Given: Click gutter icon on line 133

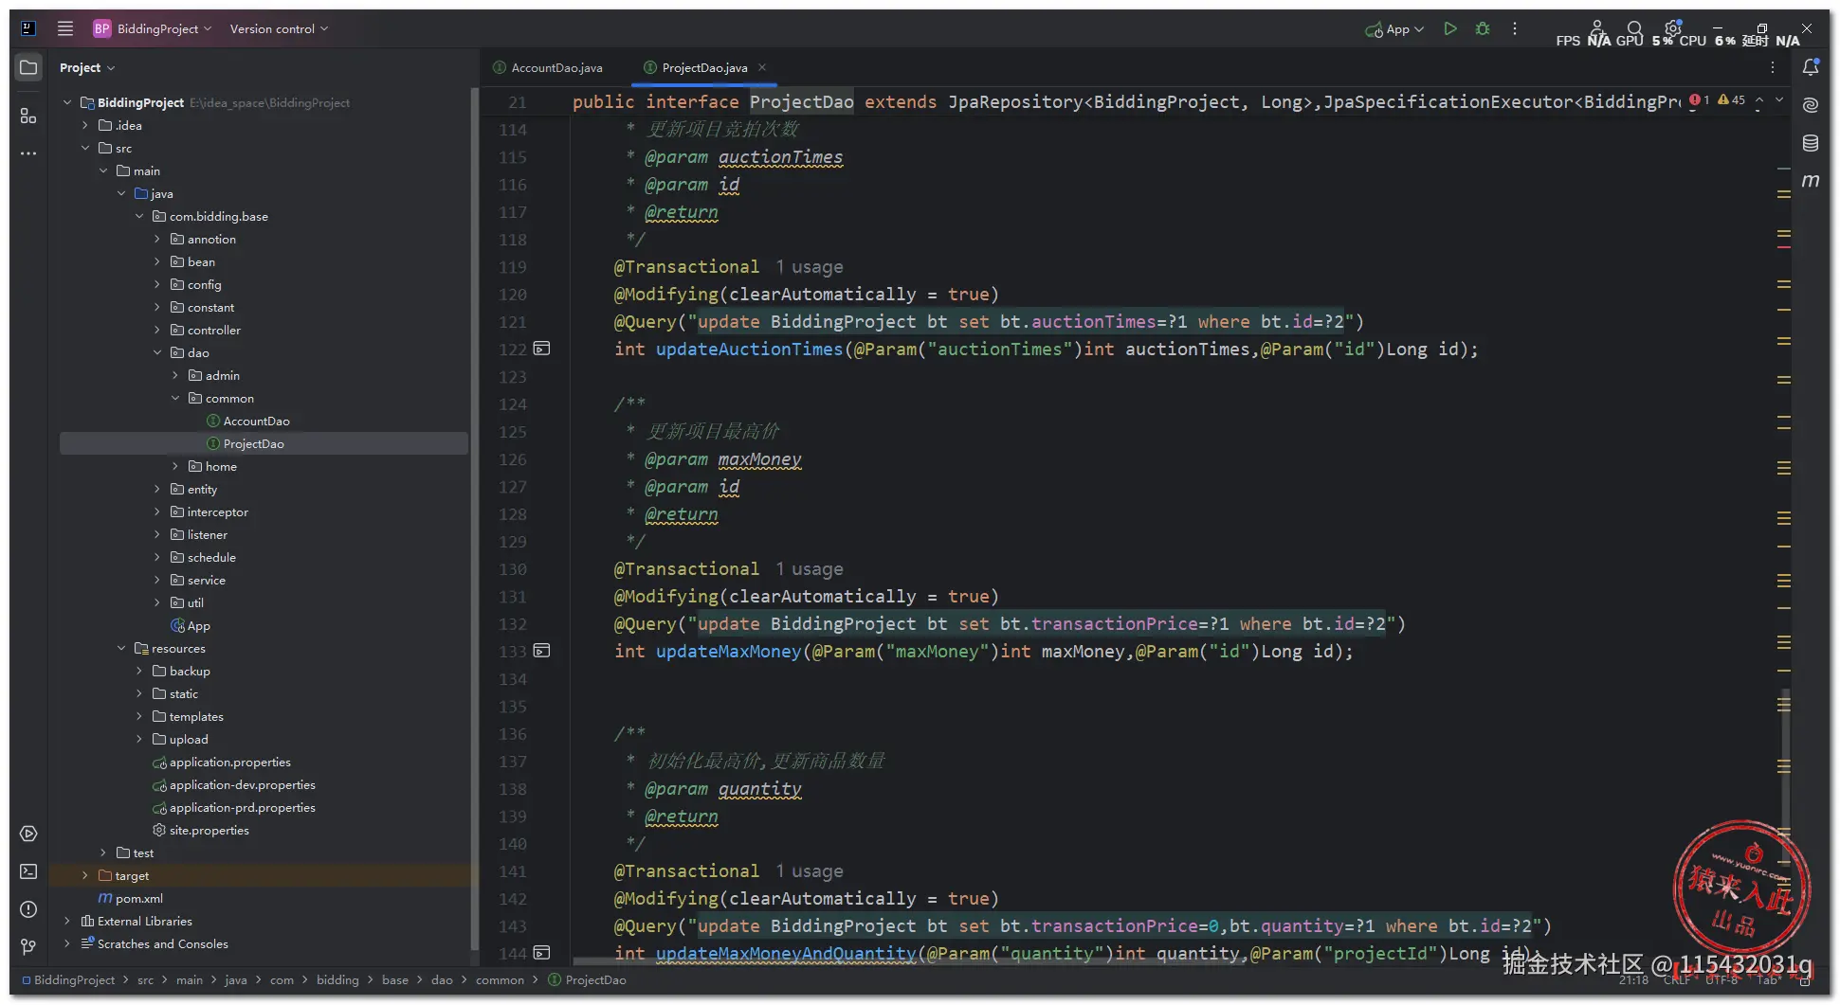Looking at the screenshot, I should 541,651.
